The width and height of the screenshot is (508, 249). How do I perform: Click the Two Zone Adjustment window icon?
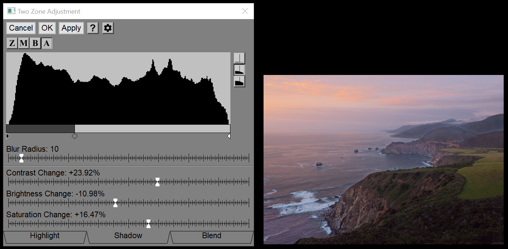pos(12,11)
